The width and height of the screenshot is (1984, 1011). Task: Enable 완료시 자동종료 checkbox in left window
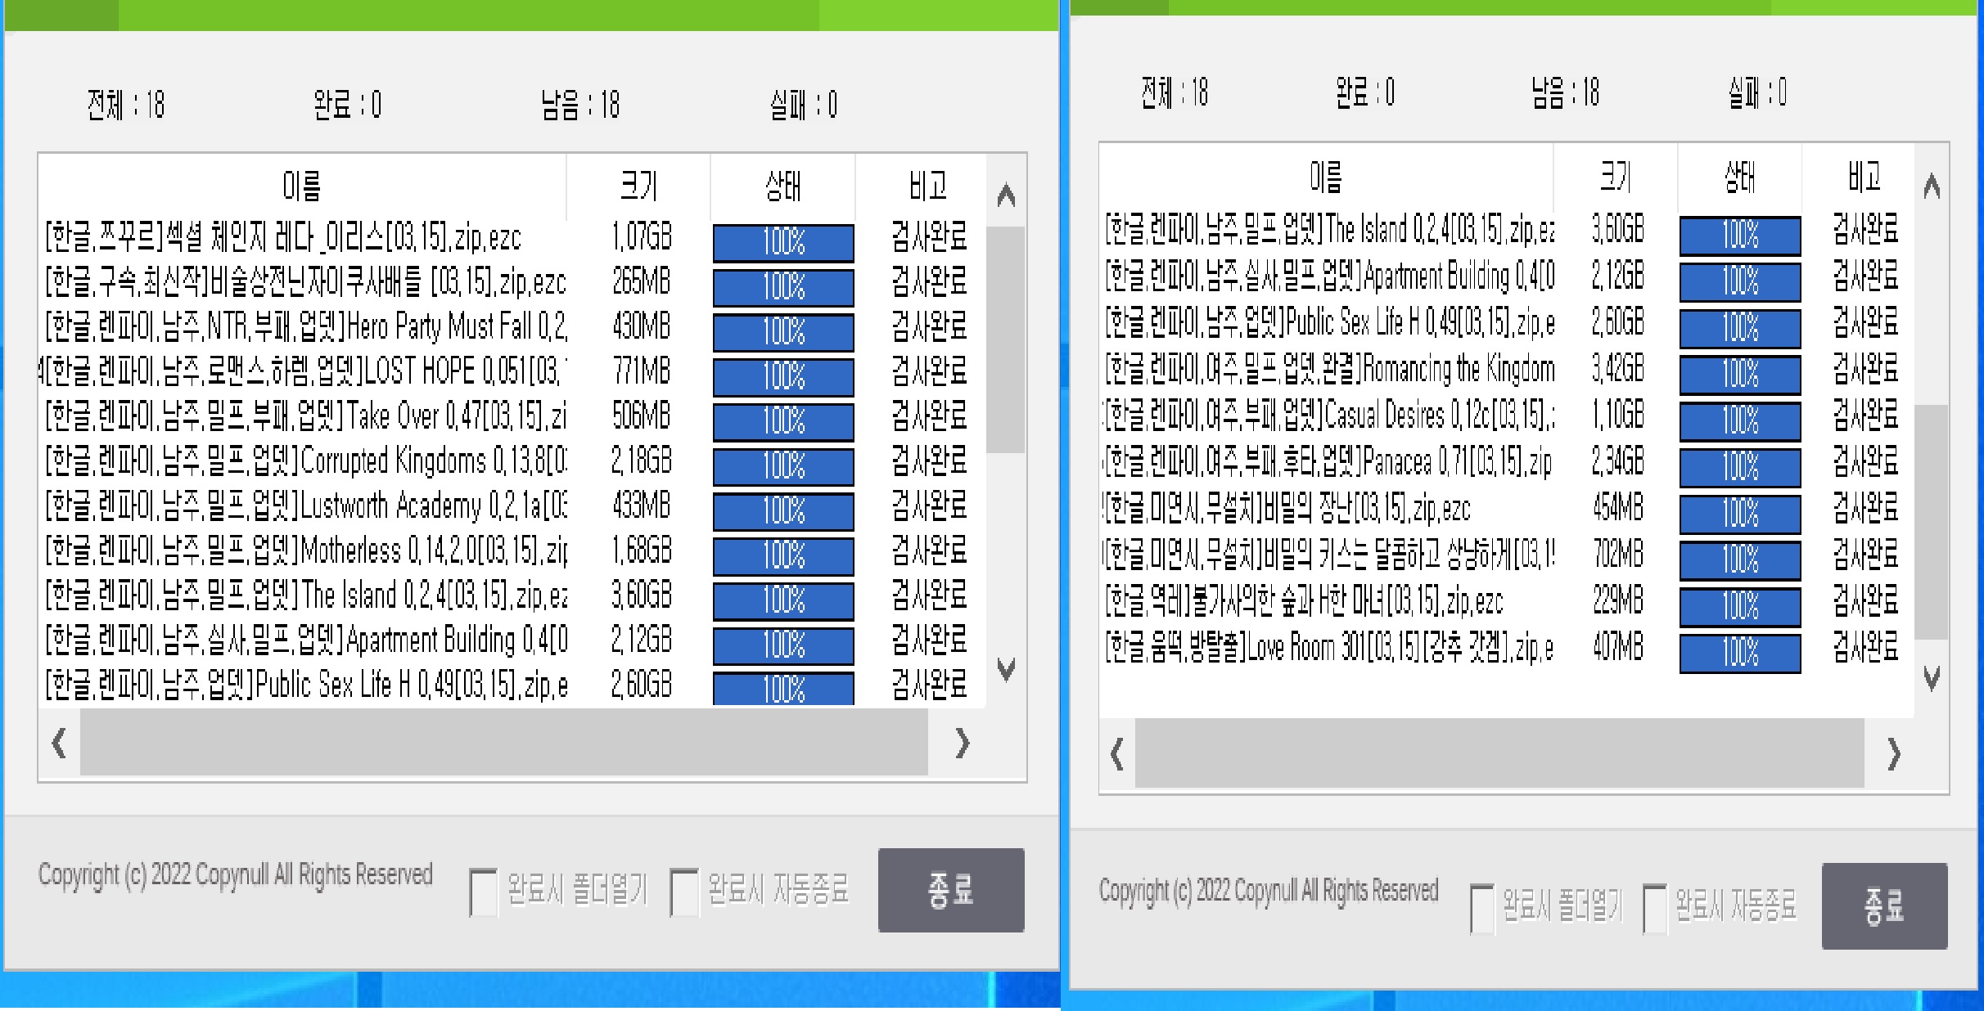[683, 892]
